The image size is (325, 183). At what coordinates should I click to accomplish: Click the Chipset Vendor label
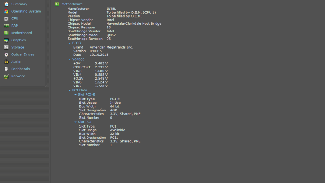[80, 20]
